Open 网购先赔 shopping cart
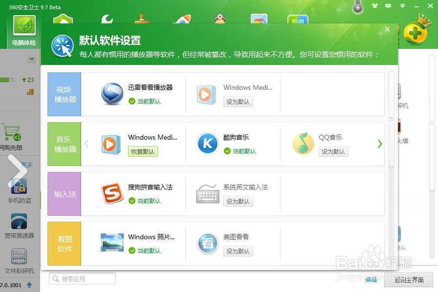Screen dimensions: 438x292 click(11, 137)
